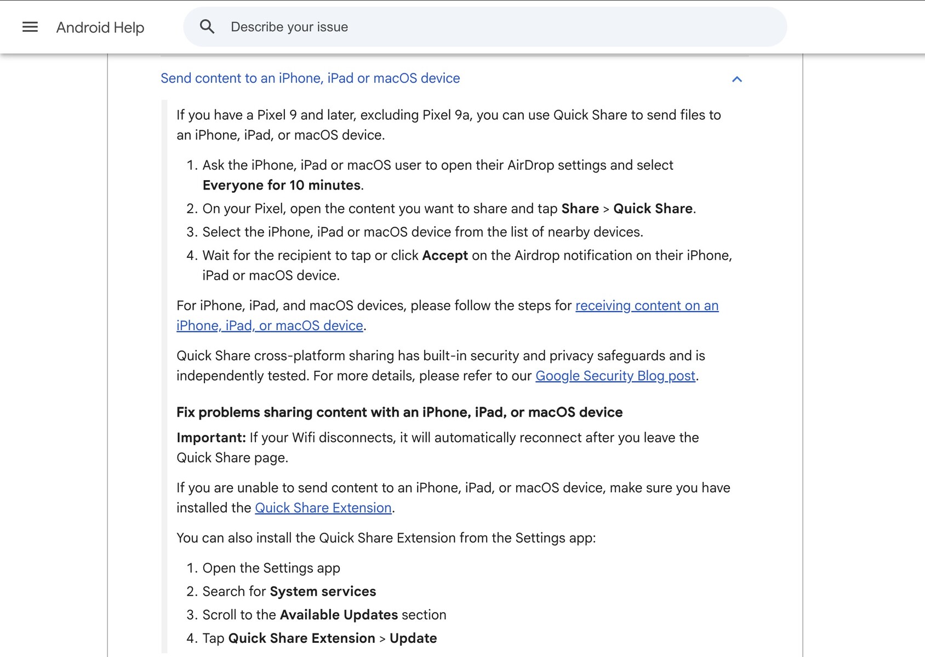Open the 'receiving content on an iPhone' link
925x657 pixels.
click(x=647, y=306)
